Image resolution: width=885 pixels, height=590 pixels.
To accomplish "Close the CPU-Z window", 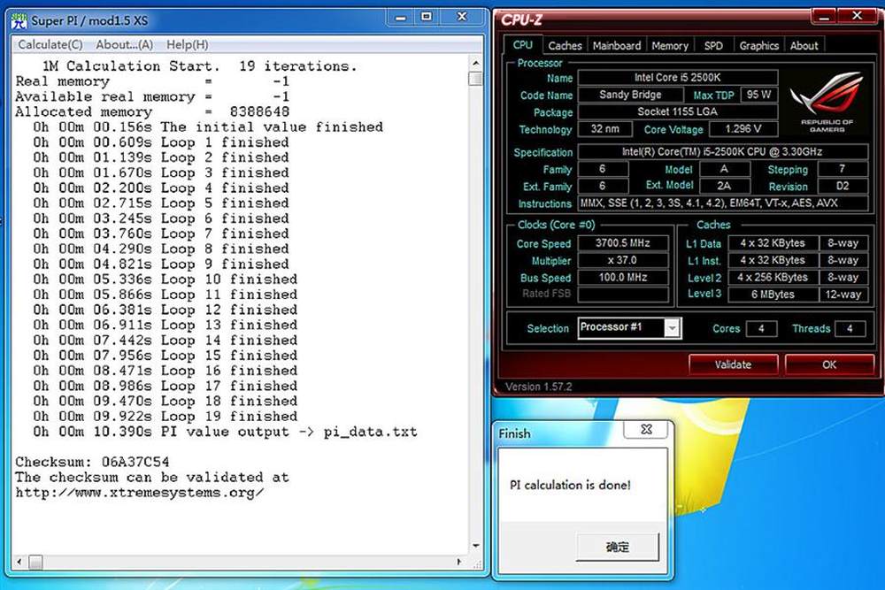I will click(857, 16).
